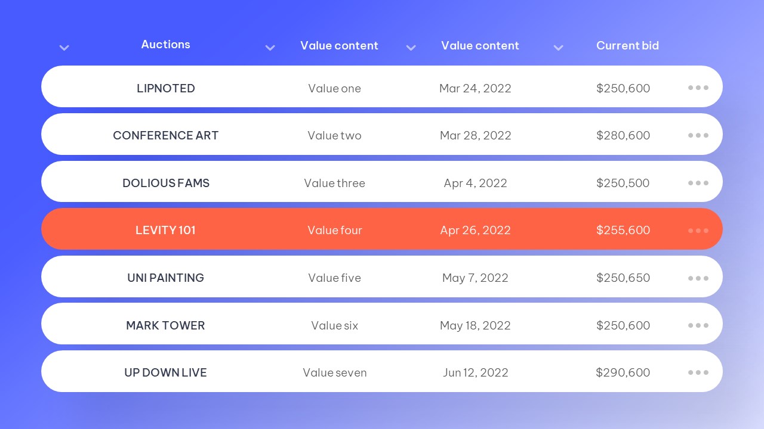Expand the chevron before Current bid header
This screenshot has width=764, height=429.
tap(559, 48)
